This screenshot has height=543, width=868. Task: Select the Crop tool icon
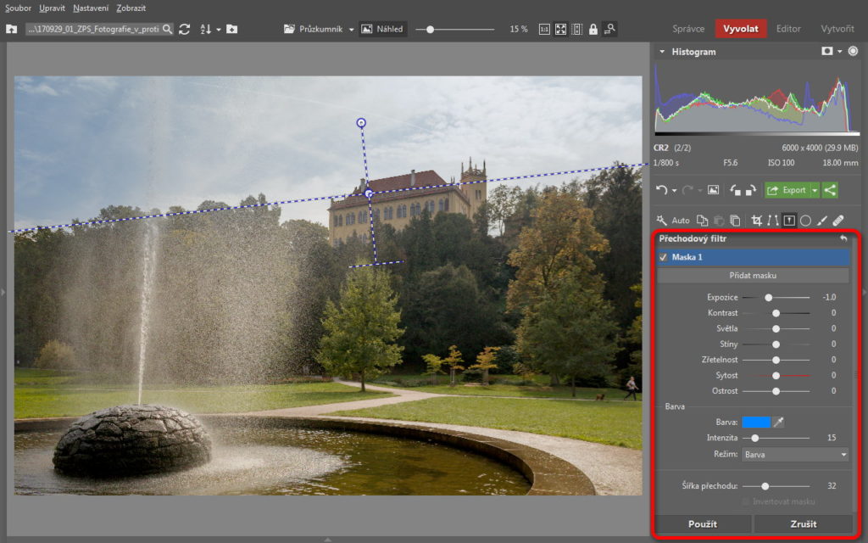757,220
